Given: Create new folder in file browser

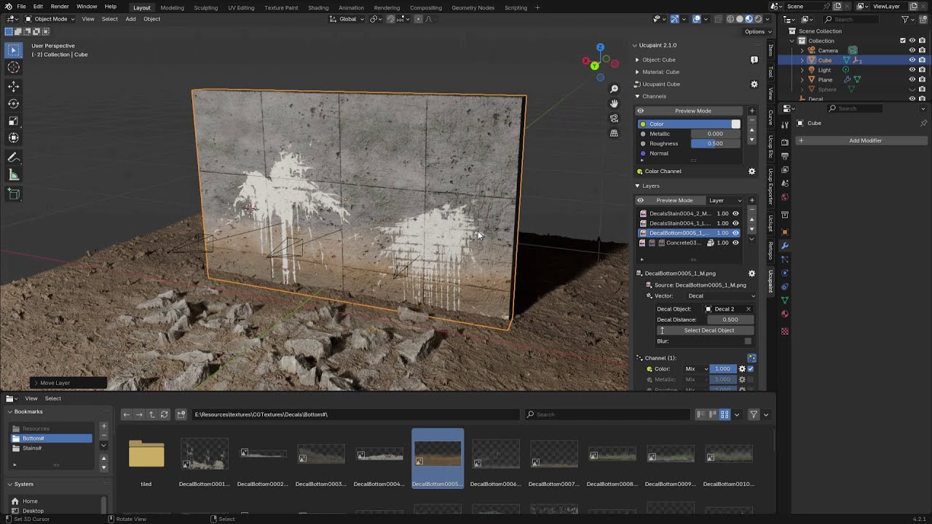Looking at the screenshot, I should click(x=181, y=415).
